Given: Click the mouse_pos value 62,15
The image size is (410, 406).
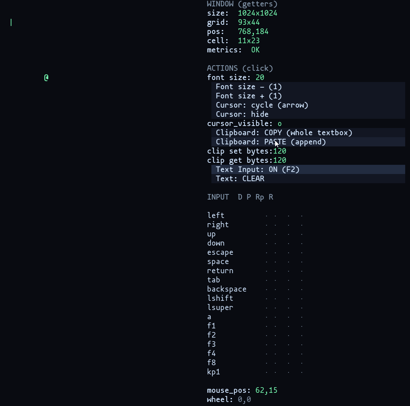Looking at the screenshot, I should coord(266,390).
